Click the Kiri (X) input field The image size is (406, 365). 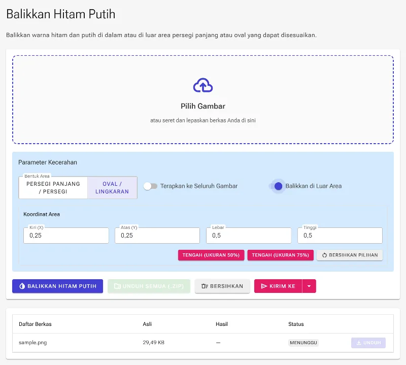(66, 236)
